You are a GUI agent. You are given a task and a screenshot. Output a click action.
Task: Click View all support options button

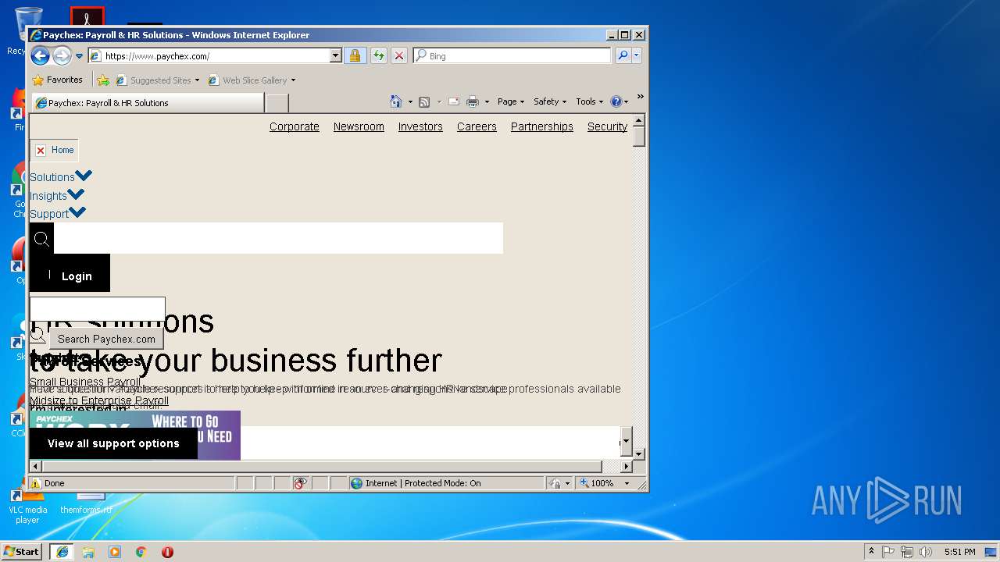point(113,443)
